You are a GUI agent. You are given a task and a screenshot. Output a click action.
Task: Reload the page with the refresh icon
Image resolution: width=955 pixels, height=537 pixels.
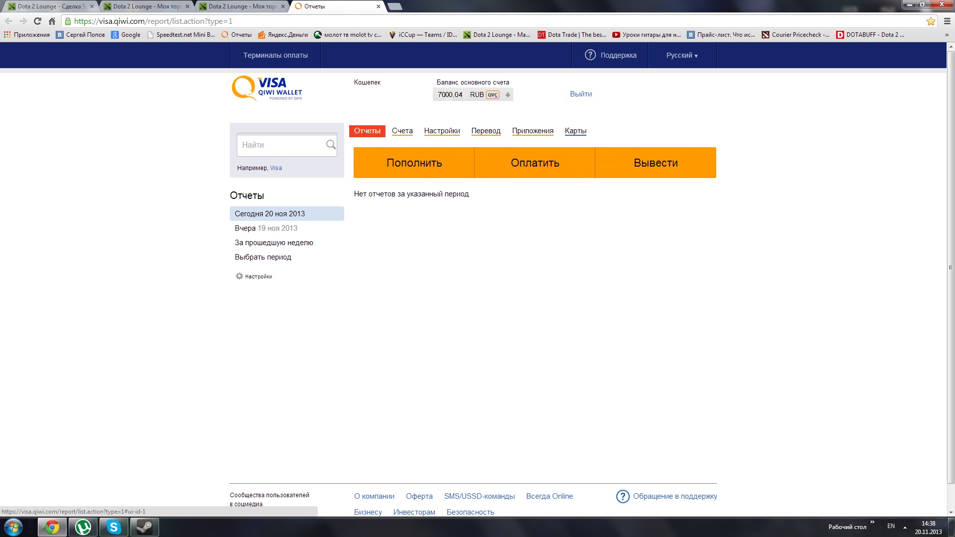37,21
